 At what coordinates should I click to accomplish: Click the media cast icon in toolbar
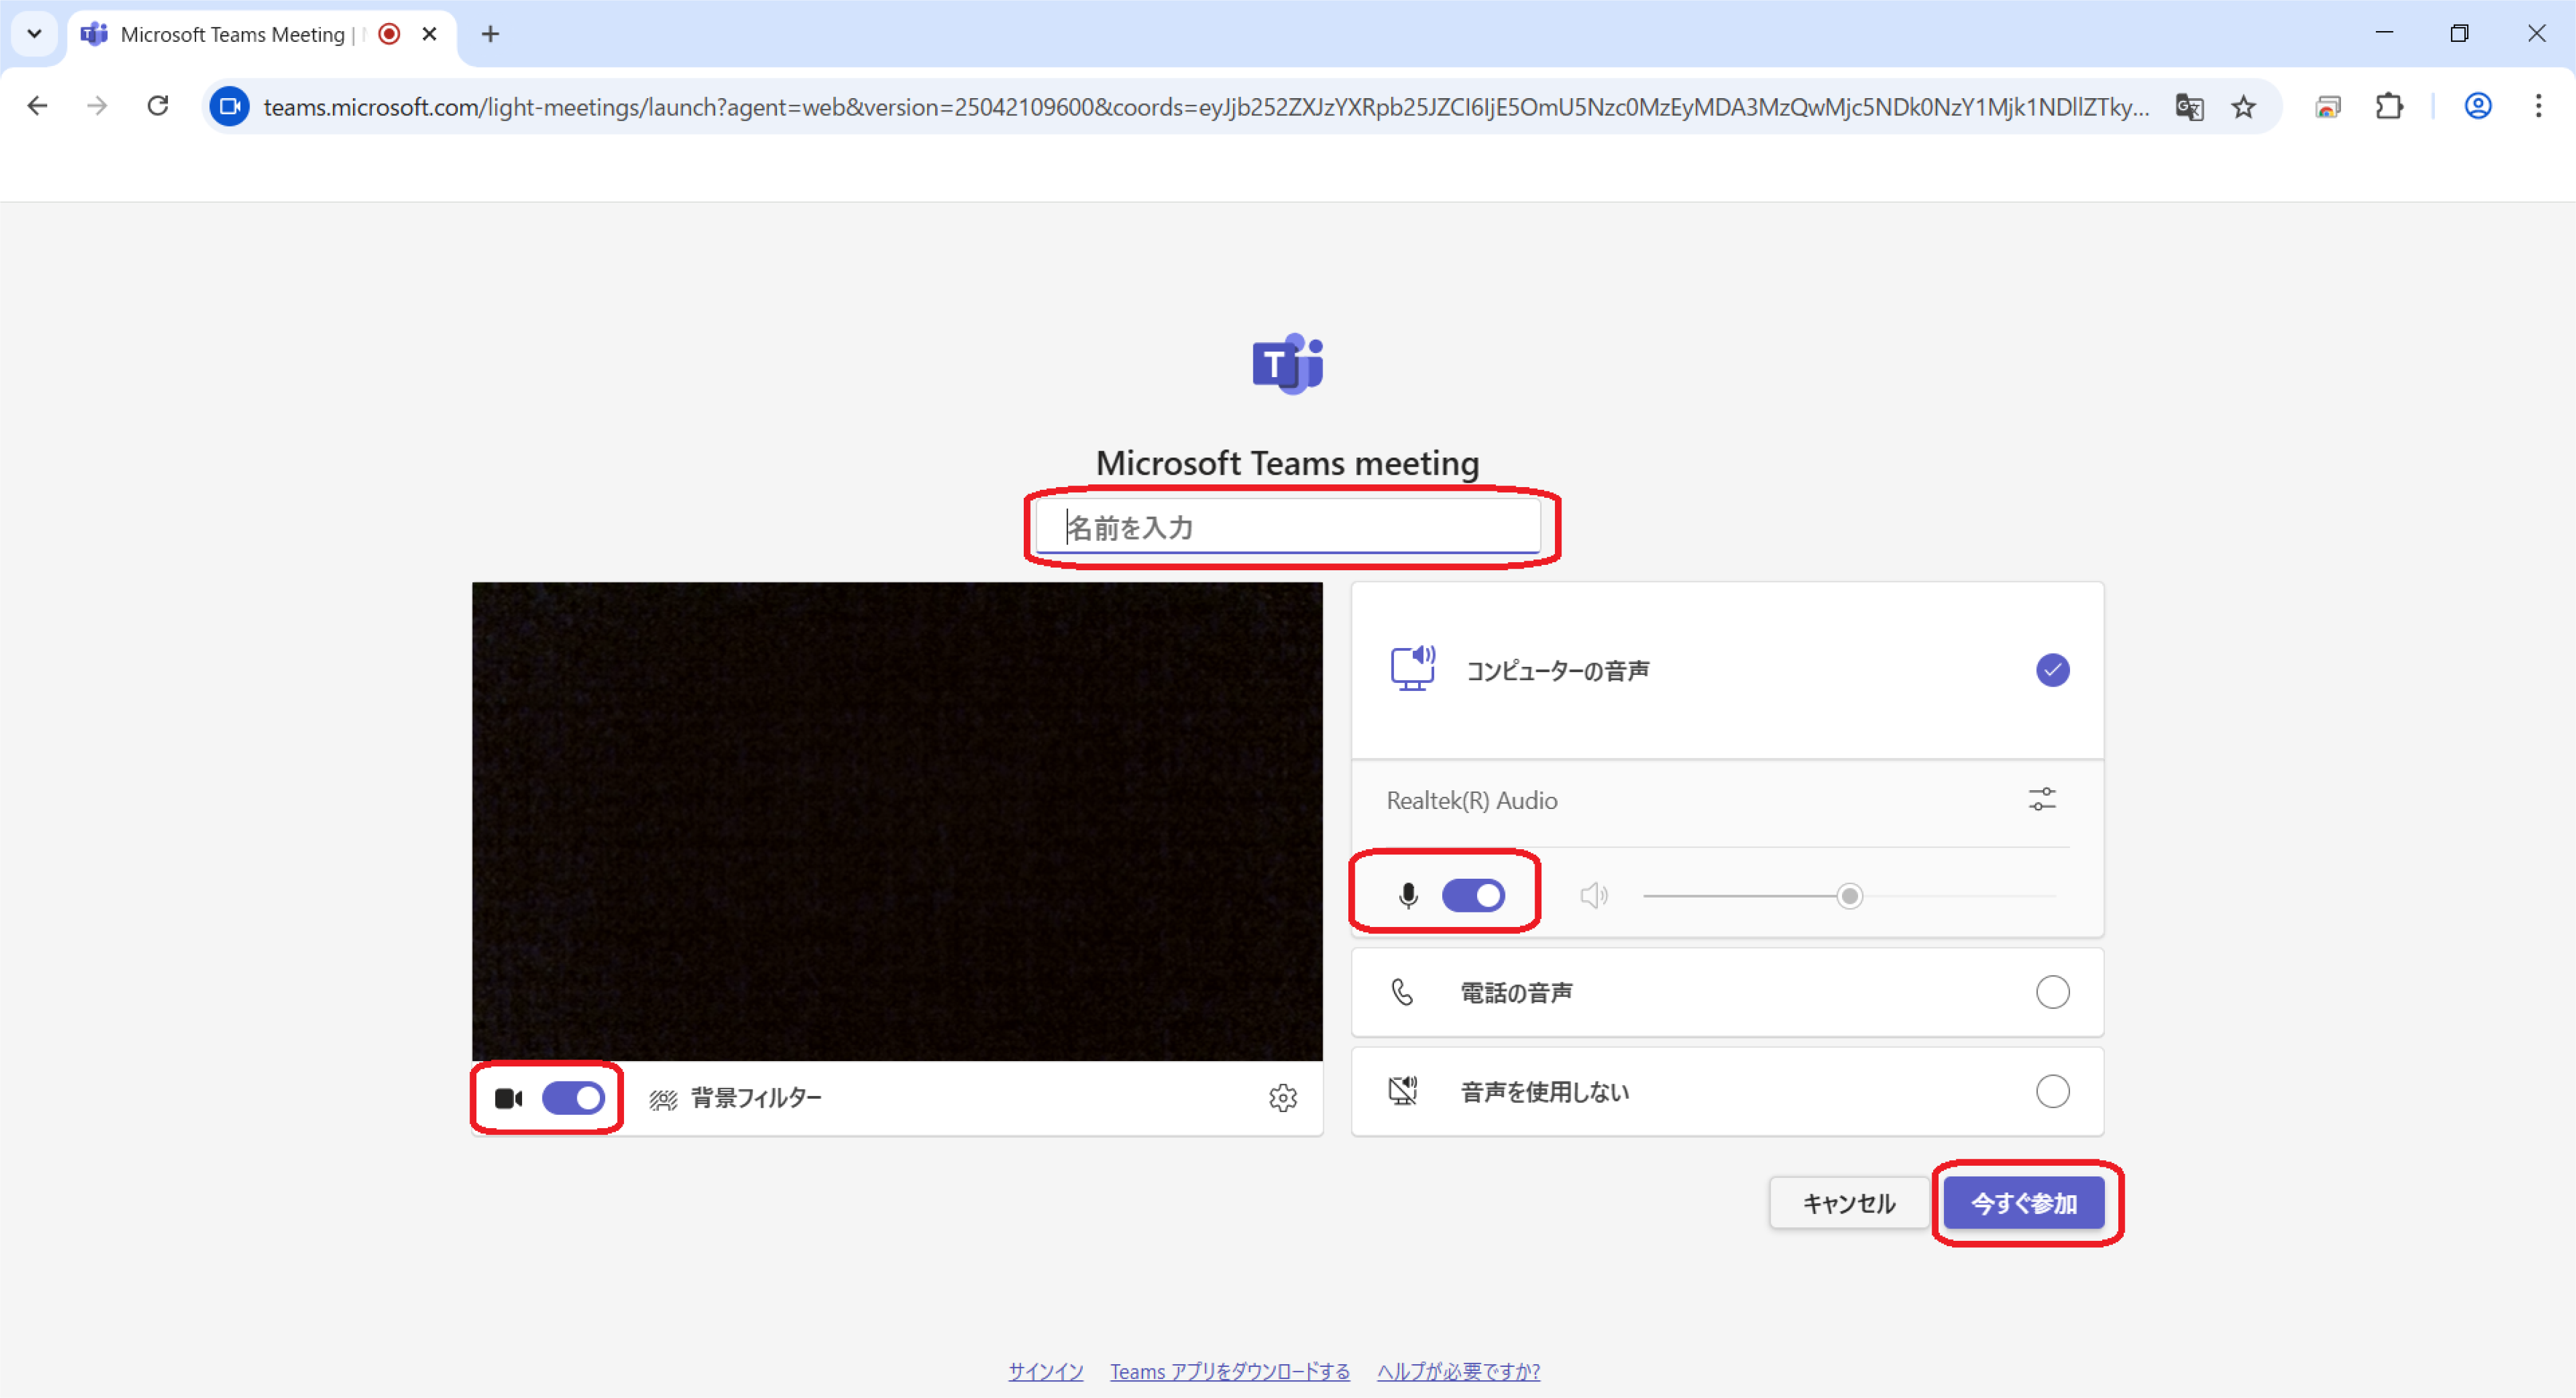pyautogui.click(x=2328, y=106)
